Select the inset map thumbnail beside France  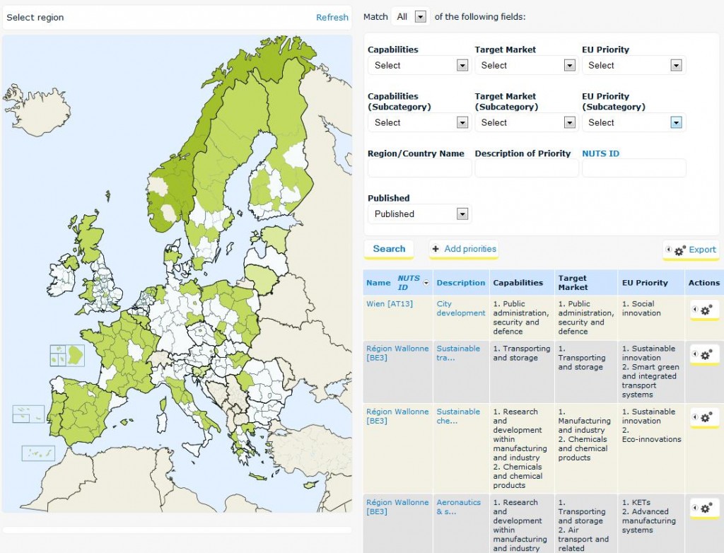click(66, 355)
